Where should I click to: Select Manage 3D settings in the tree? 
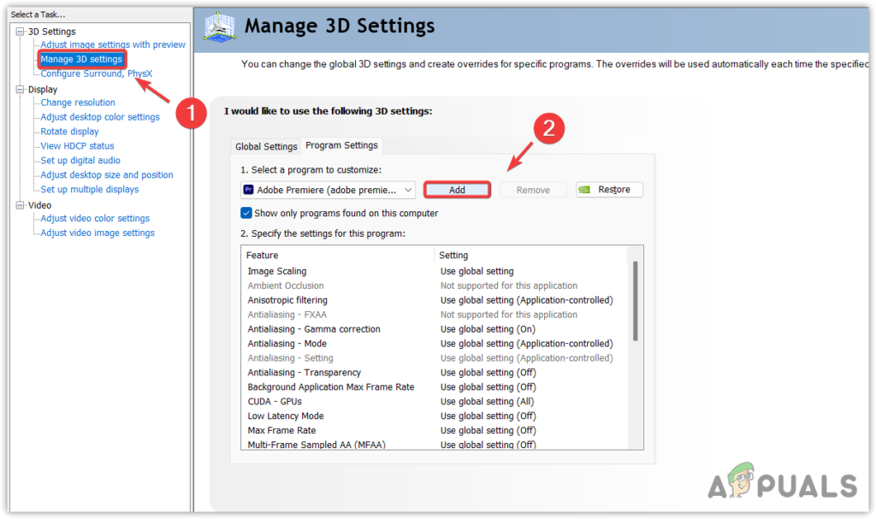click(81, 59)
